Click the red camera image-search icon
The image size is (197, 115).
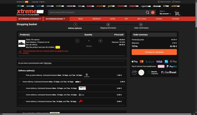[153, 12]
